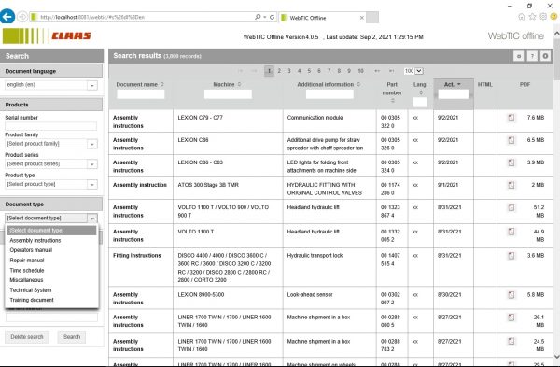The image size is (560, 367).
Task: Open the browser favorites star icon
Action: tap(532, 17)
